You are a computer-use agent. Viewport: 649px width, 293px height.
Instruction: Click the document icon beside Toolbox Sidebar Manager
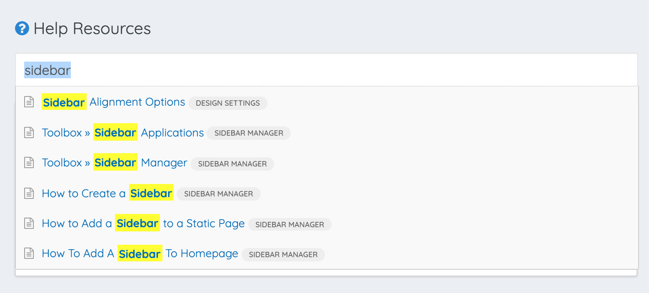point(29,163)
